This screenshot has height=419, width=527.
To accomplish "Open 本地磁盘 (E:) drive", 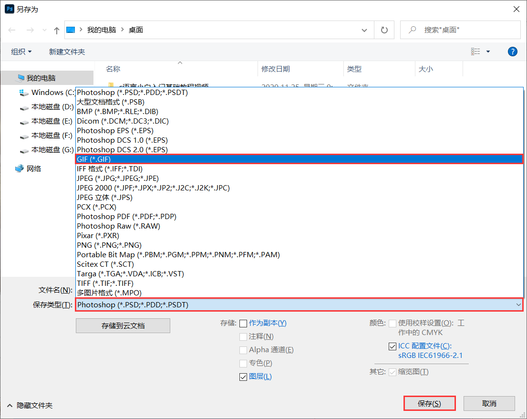I will pos(47,121).
